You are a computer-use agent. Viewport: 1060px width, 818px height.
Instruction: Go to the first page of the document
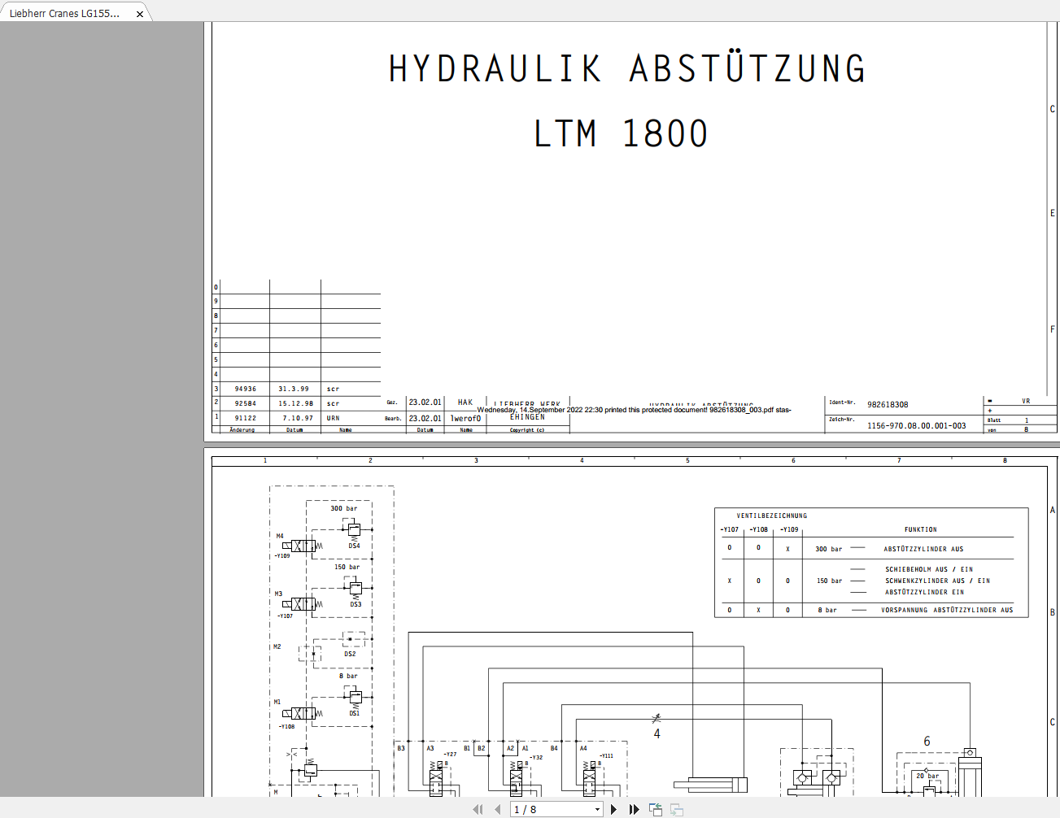(478, 809)
